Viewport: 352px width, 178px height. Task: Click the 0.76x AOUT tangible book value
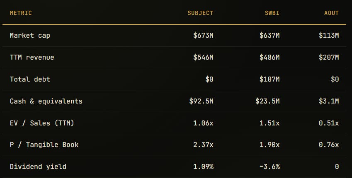click(329, 145)
